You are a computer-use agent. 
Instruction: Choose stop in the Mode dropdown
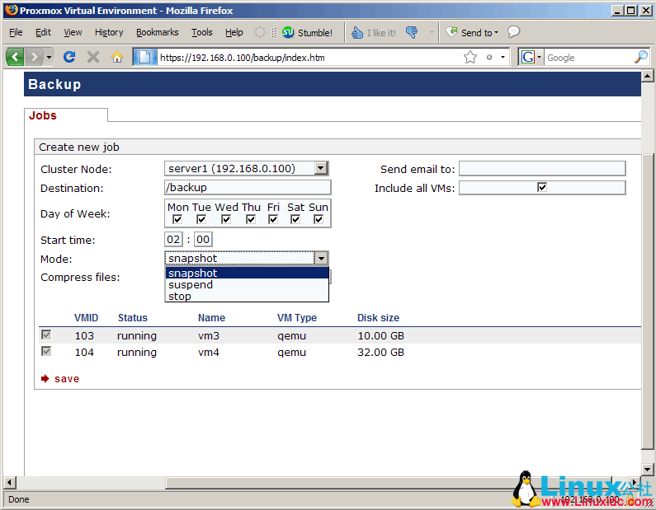point(180,297)
